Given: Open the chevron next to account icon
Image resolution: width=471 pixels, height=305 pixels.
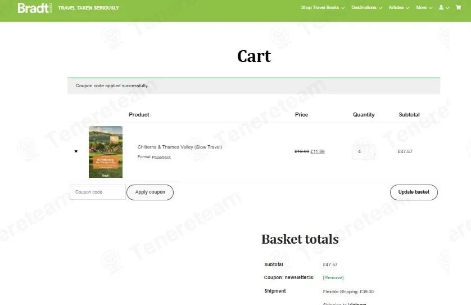Looking at the screenshot, I should pos(447,8).
